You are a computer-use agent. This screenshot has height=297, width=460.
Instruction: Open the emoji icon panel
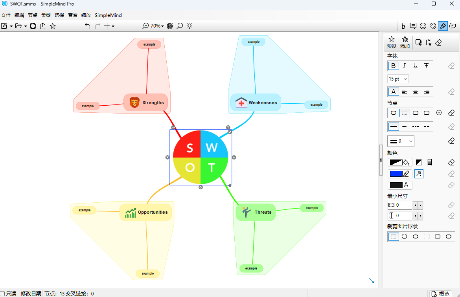[423, 26]
